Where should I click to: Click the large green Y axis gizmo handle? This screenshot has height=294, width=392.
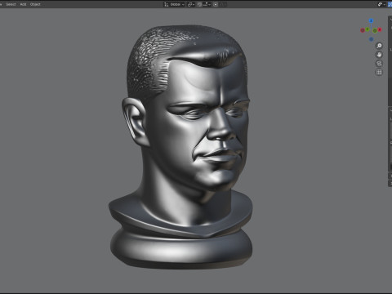click(375, 30)
